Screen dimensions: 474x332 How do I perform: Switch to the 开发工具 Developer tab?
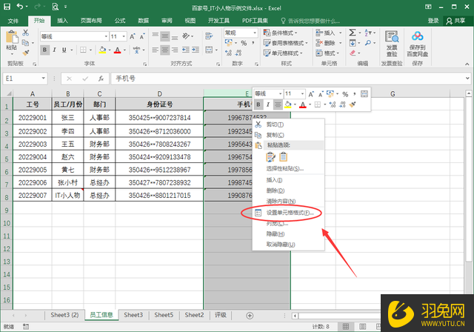point(219,21)
